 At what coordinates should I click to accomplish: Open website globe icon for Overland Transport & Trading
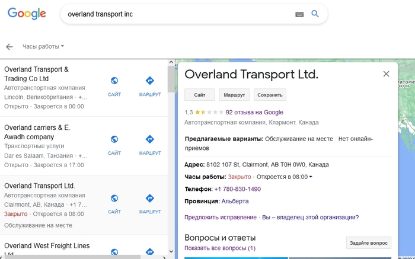point(114,81)
